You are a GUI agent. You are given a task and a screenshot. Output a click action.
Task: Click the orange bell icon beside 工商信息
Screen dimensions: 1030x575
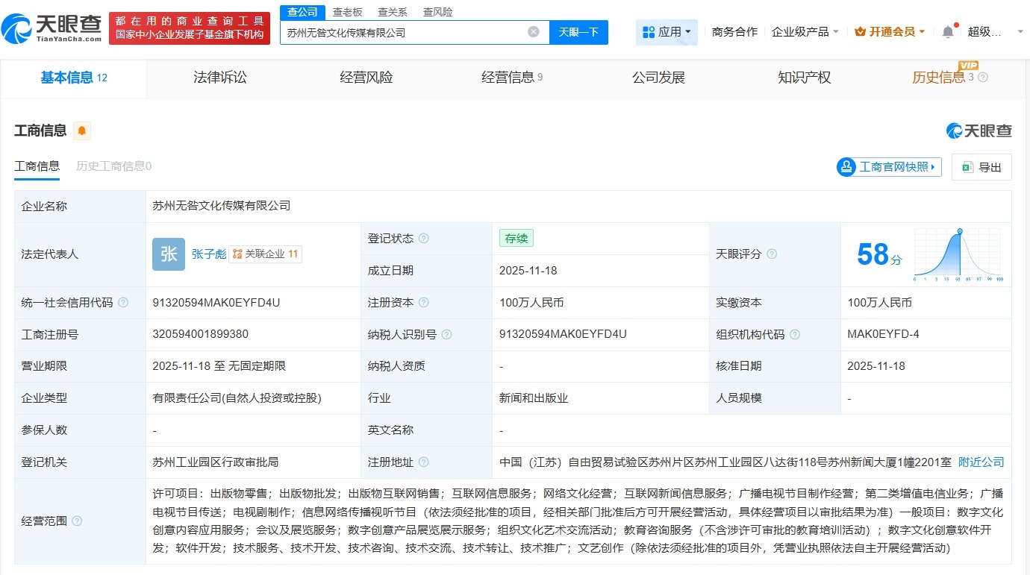coord(81,130)
